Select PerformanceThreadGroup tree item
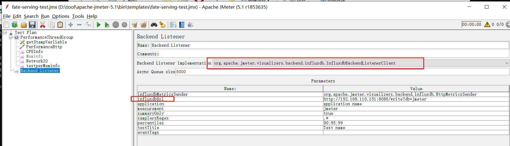This screenshot has width=510, height=146. 47,37
